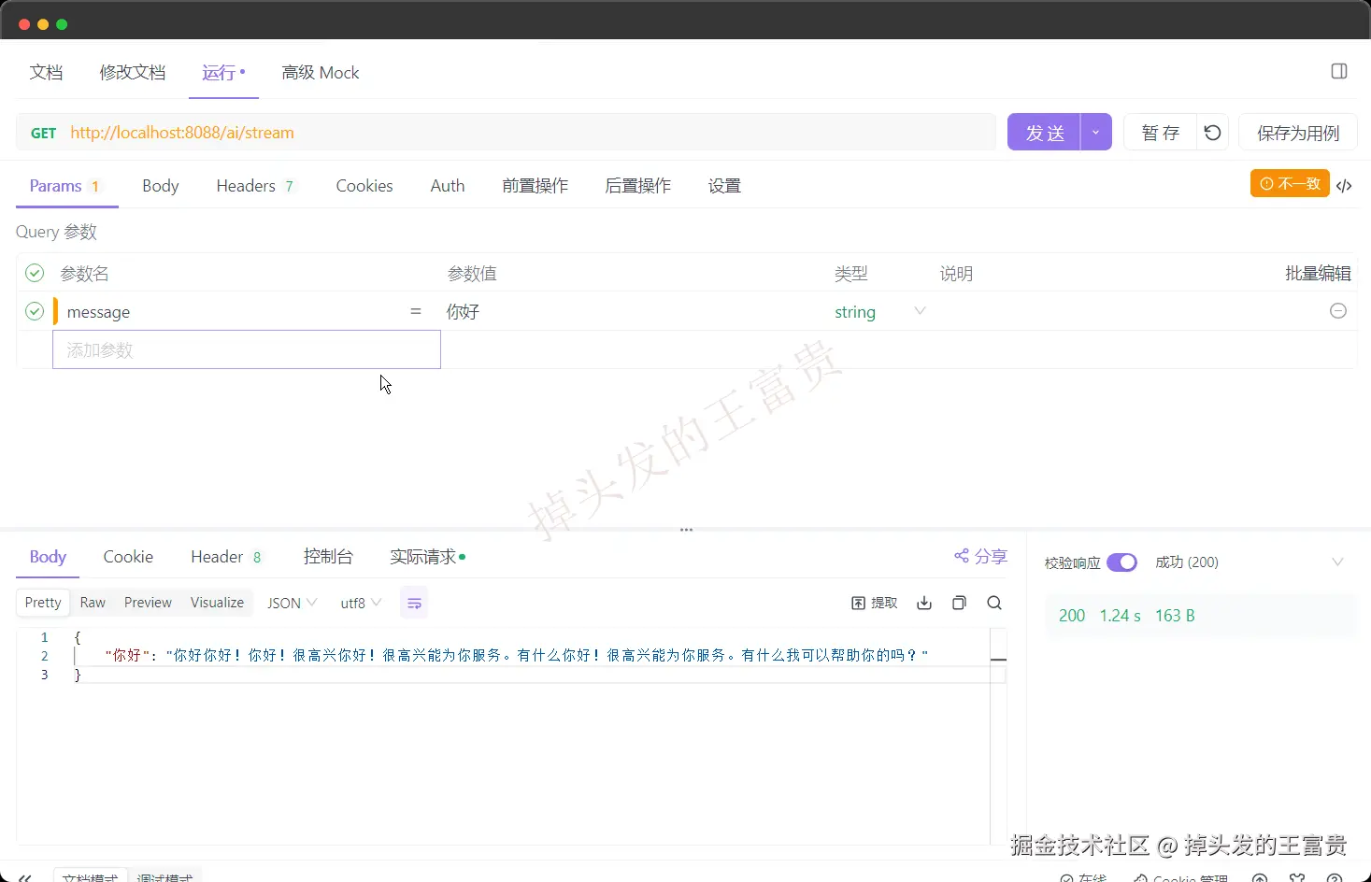Toggle word wrap icon in response toolbar
The image size is (1371, 882).
(414, 603)
